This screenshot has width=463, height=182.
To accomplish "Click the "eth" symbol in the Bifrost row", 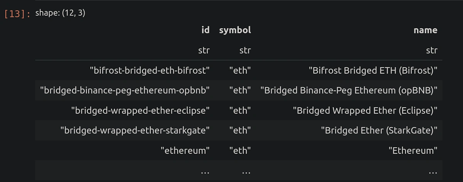I will [240, 70].
